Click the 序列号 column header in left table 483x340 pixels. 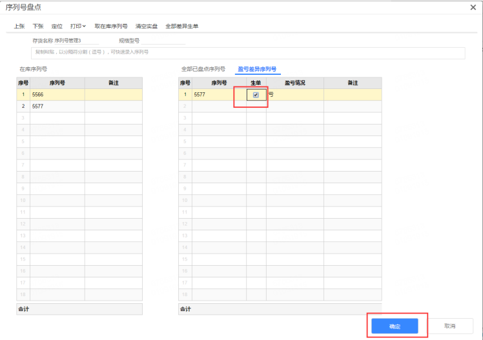coord(57,83)
